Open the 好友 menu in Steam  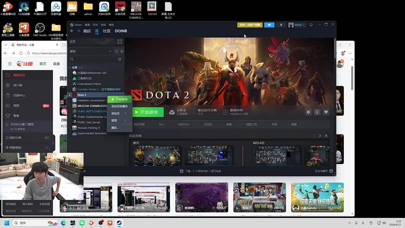(95, 25)
